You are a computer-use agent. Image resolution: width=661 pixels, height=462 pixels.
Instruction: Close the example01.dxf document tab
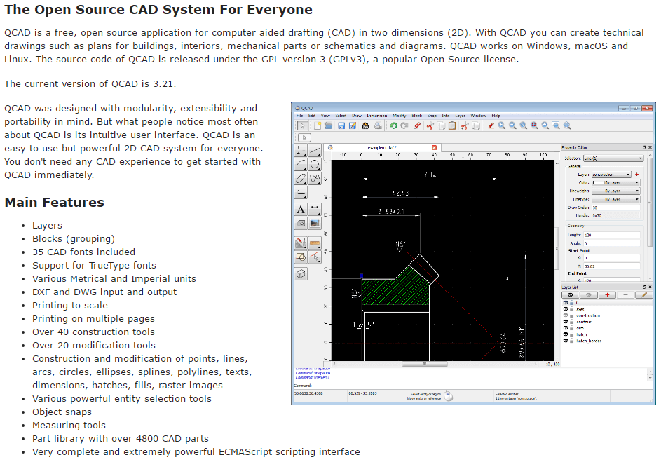pyautogui.click(x=434, y=148)
